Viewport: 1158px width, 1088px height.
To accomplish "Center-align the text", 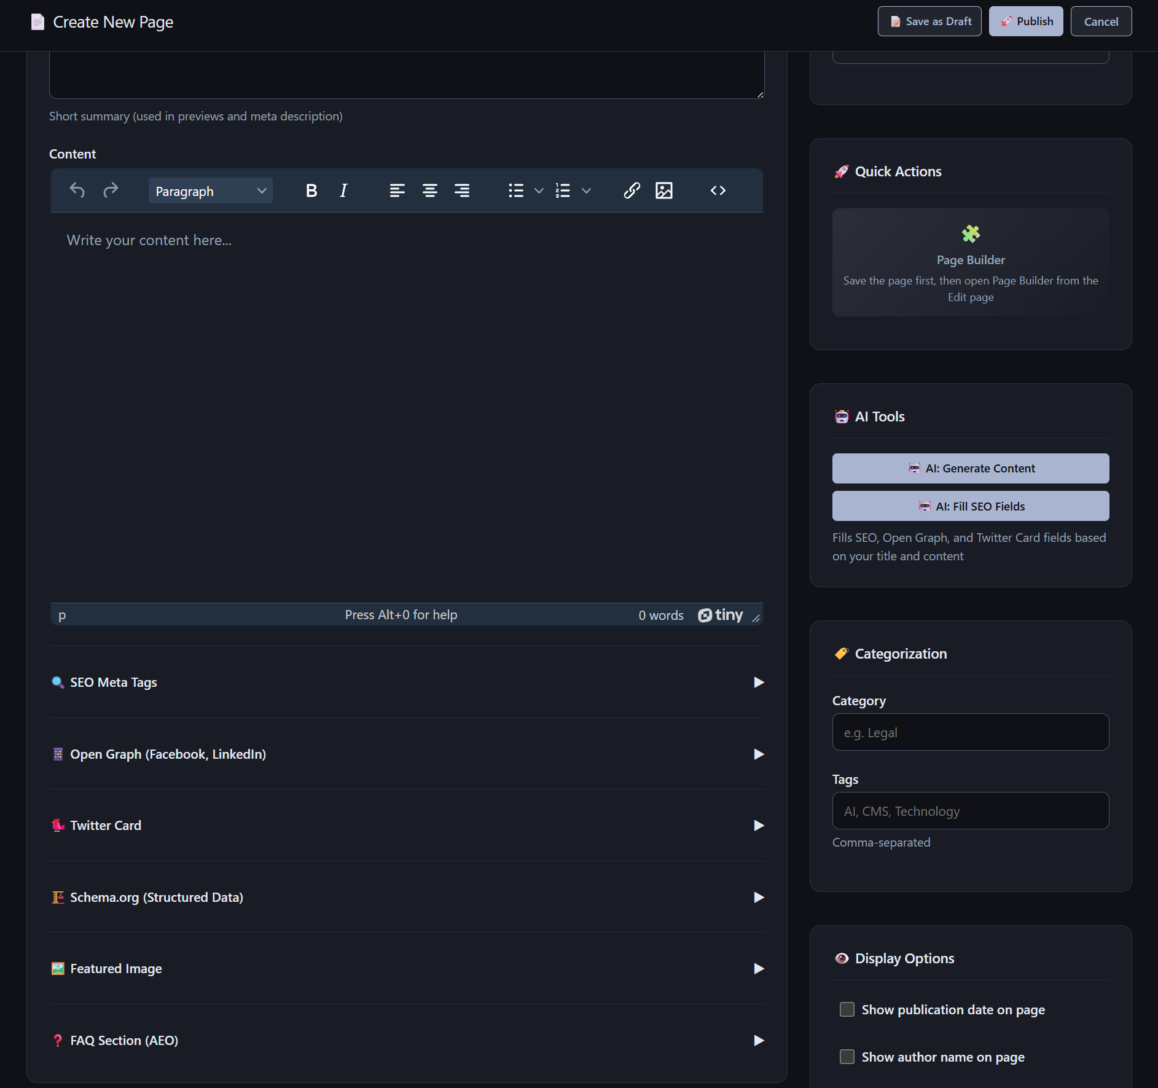I will coord(430,190).
